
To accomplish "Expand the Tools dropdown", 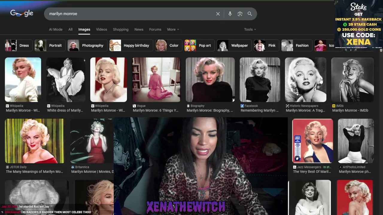I will [x=250, y=29].
